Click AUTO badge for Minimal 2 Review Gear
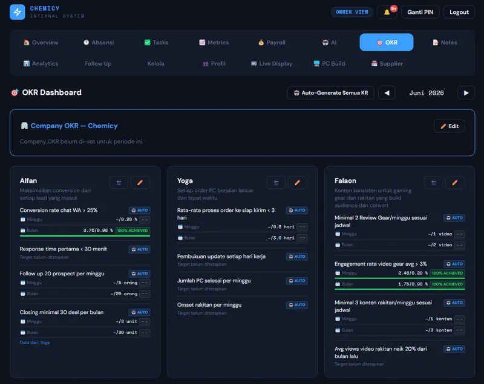 [x=454, y=218]
